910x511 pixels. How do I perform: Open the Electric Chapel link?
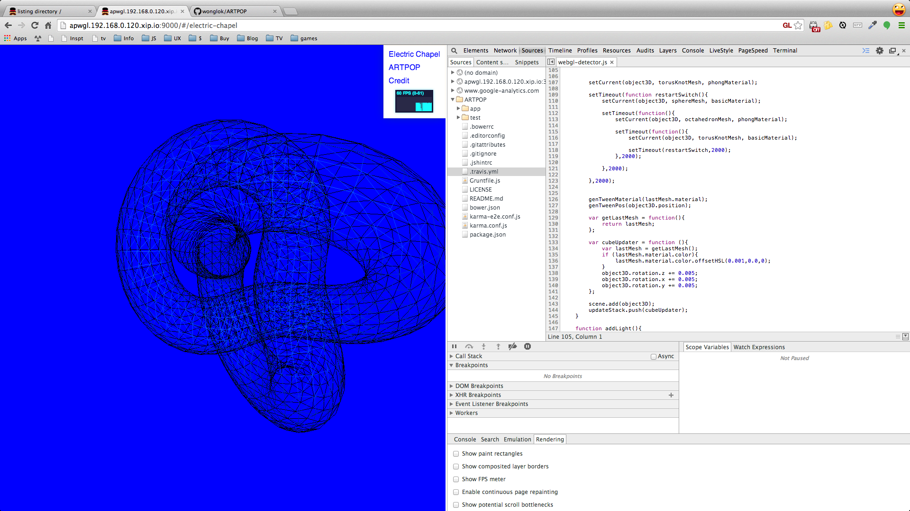pyautogui.click(x=414, y=54)
